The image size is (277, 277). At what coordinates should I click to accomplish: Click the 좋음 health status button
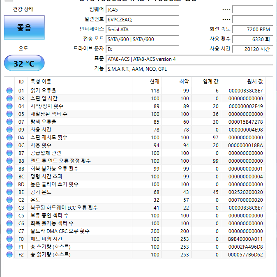coord(24,28)
